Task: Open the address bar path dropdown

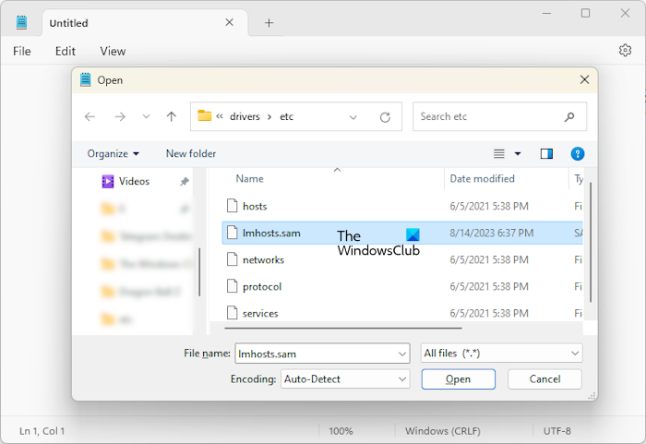Action: tap(353, 117)
